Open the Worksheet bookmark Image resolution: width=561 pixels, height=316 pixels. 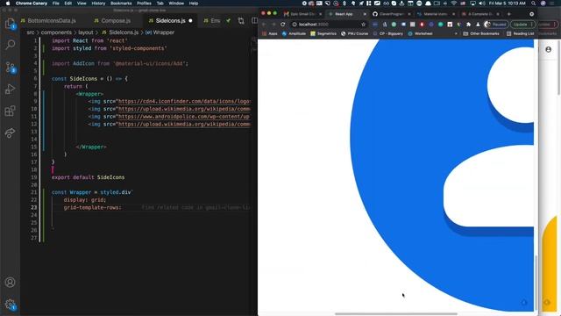[x=420, y=33]
